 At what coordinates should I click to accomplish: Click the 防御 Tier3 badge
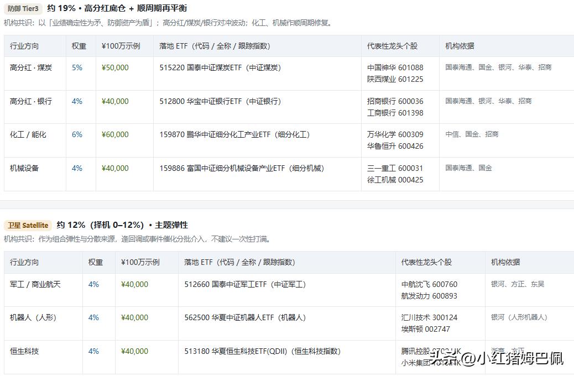(23, 8)
